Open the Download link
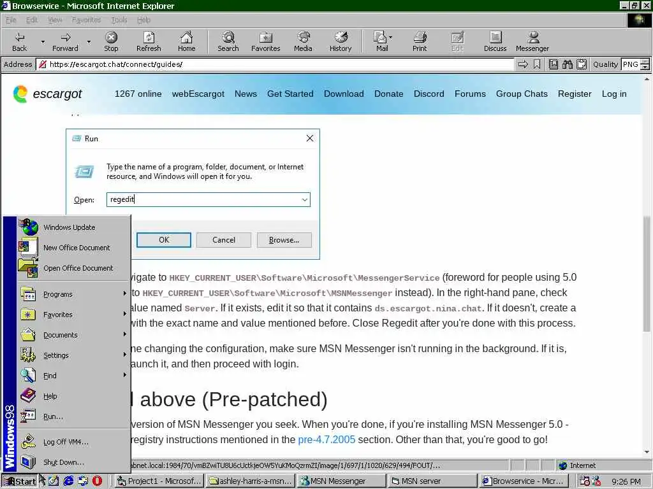Screen dimensions: 653x489 pyautogui.click(x=344, y=94)
